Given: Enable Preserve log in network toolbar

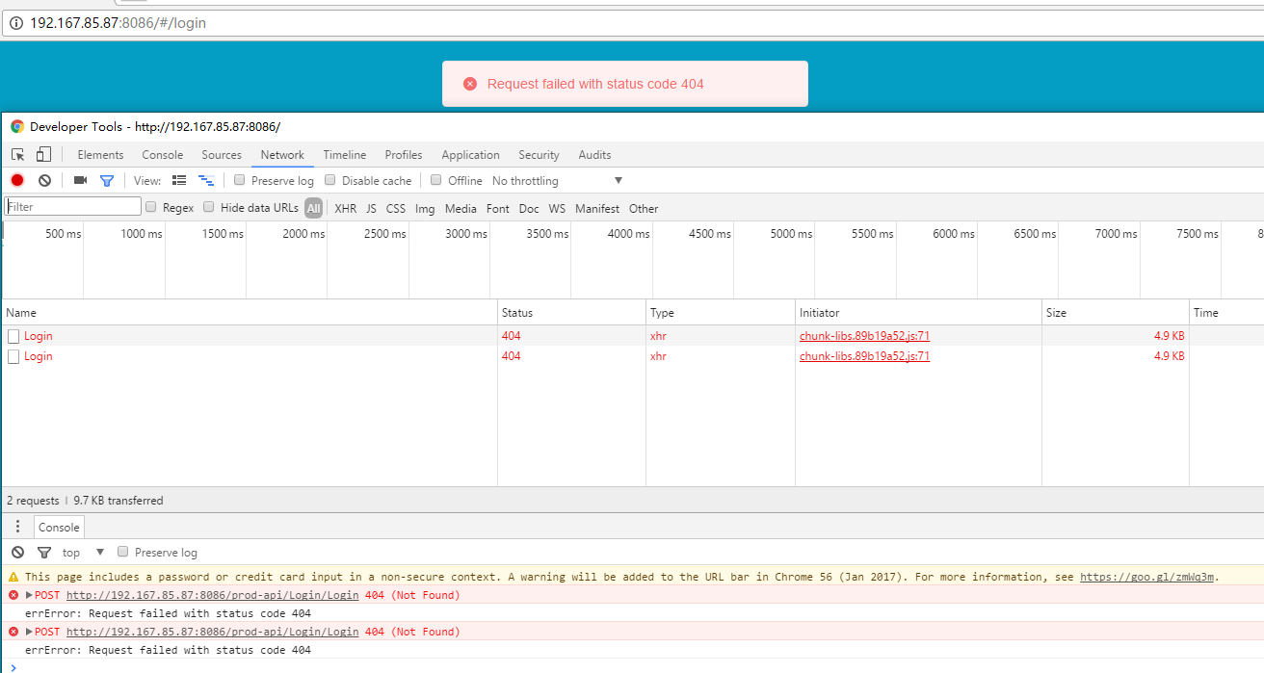Looking at the screenshot, I should pyautogui.click(x=240, y=180).
